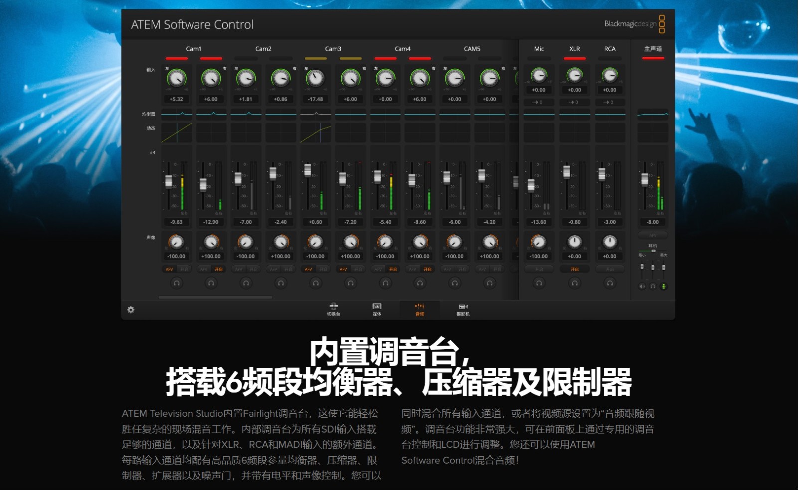Switch to the 媒体 media tab
Image resolution: width=798 pixels, height=490 pixels.
point(377,309)
